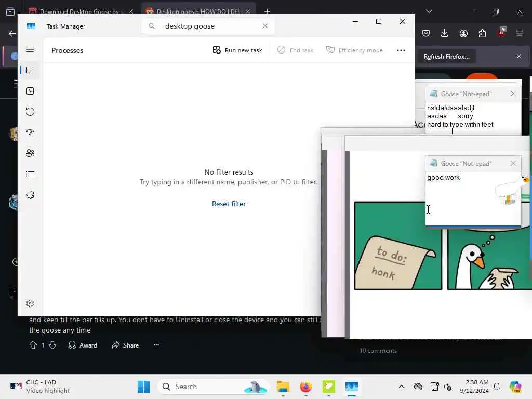Click the Task Manager search field
Image resolution: width=532 pixels, height=399 pixels.
(x=208, y=26)
